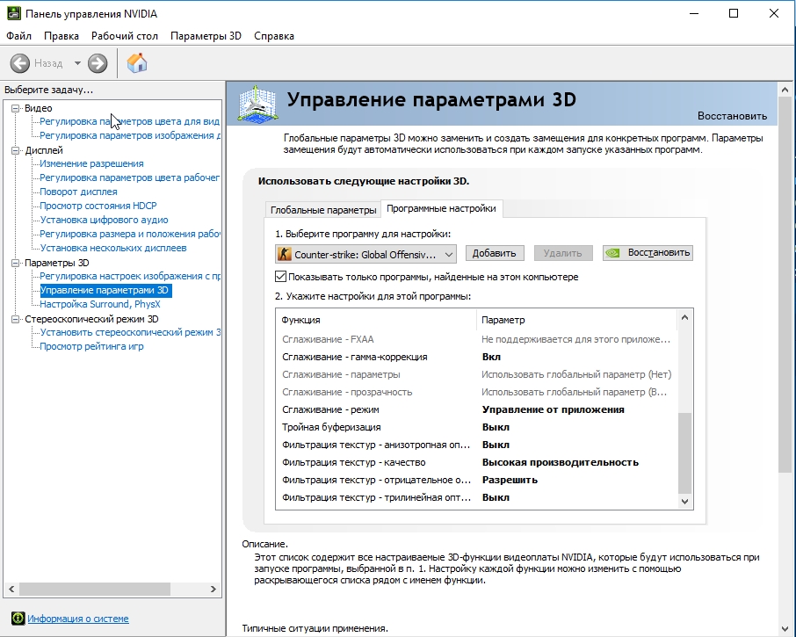Select Фильтрация текстур - анизотропная row
The width and height of the screenshot is (796, 637).
pos(476,445)
